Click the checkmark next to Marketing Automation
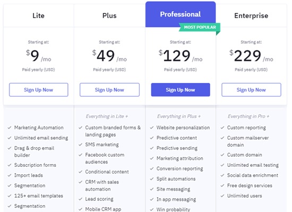 (x=10, y=128)
